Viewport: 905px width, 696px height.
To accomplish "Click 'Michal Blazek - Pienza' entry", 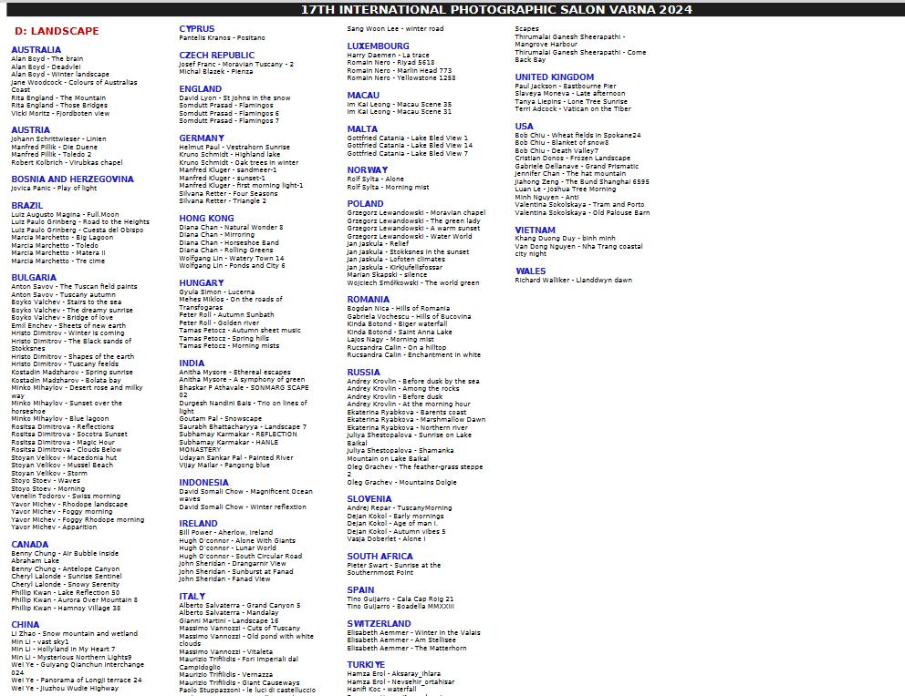I will click(216, 71).
